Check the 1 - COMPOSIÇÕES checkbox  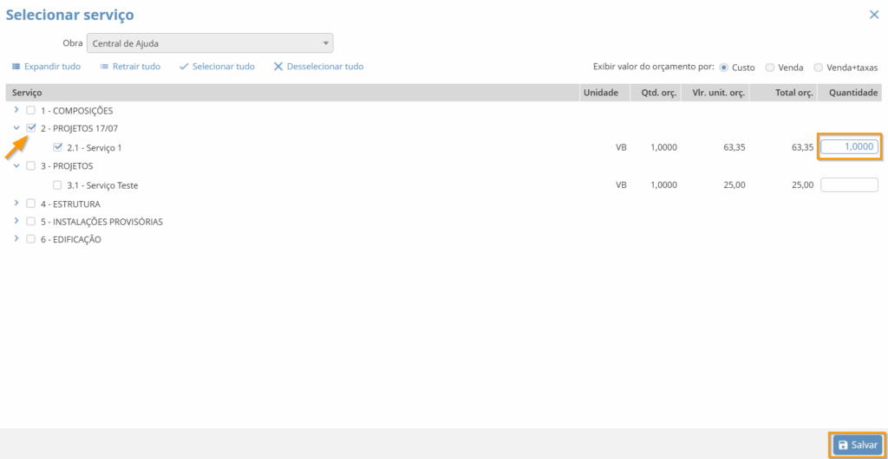[x=31, y=111]
